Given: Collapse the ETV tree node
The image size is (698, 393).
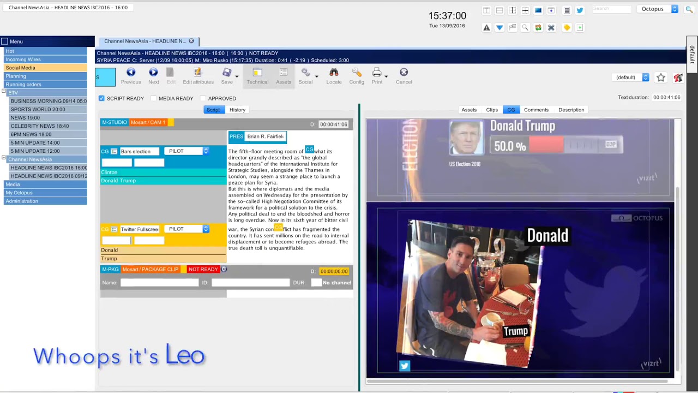Looking at the screenshot, I should 4,92.
